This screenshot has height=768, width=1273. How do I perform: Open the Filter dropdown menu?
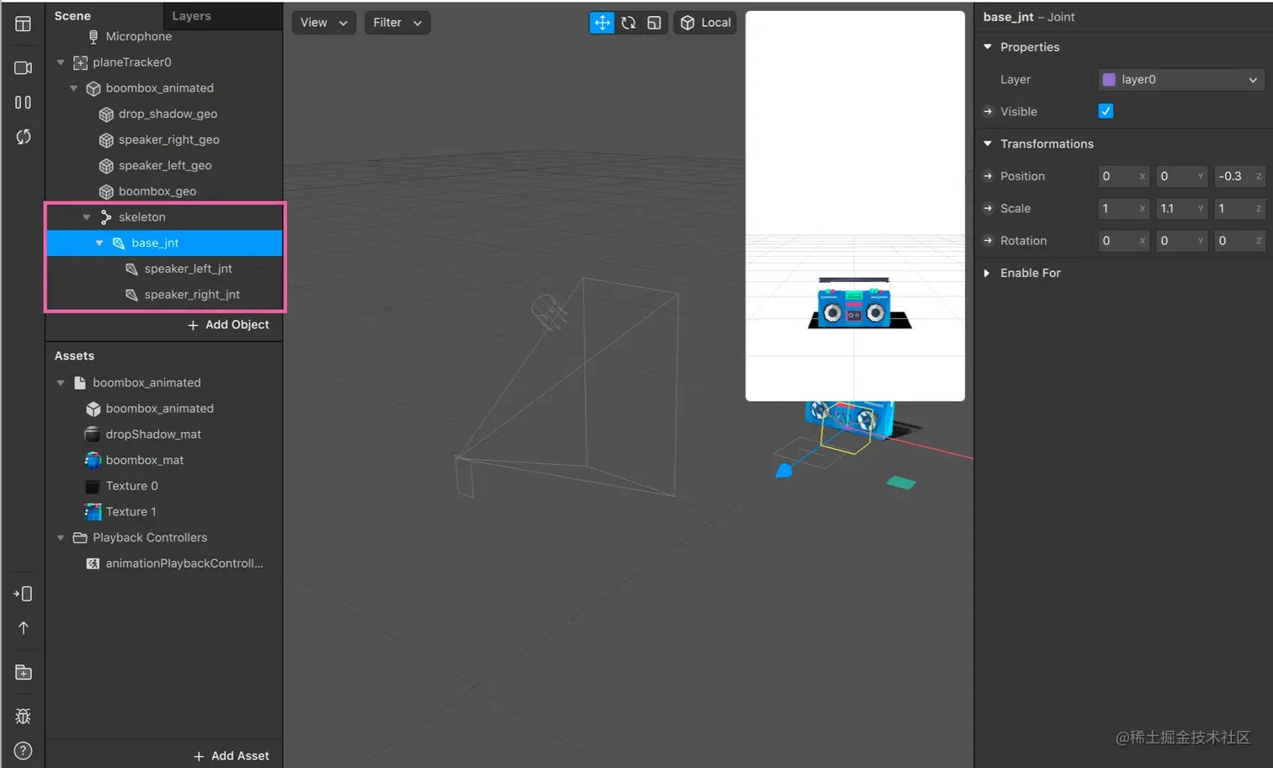[x=397, y=23]
